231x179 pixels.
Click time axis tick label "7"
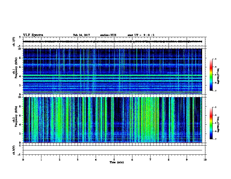[150, 160]
